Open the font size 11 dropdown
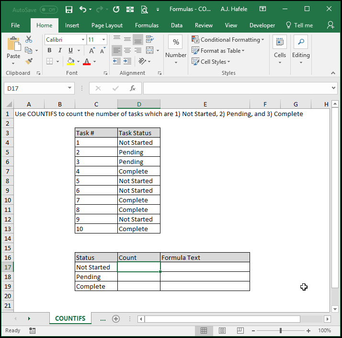 [104, 39]
